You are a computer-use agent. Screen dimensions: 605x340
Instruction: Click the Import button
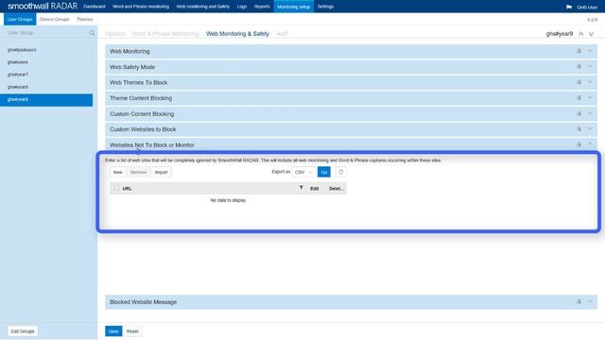point(162,172)
